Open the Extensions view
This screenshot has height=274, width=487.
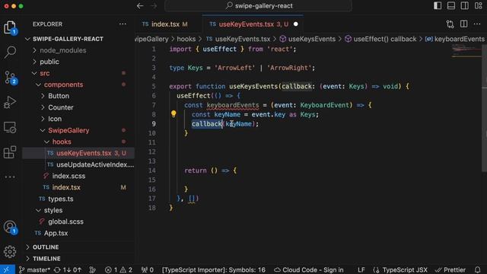coord(10,152)
